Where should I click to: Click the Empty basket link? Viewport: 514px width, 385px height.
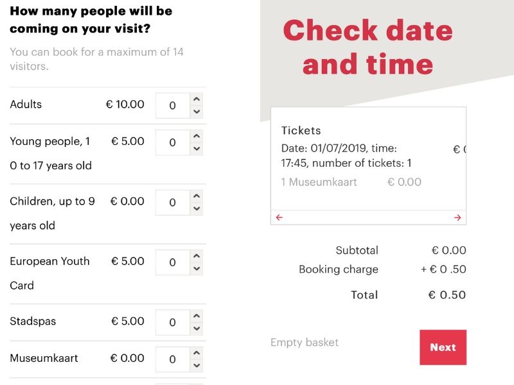tap(304, 343)
